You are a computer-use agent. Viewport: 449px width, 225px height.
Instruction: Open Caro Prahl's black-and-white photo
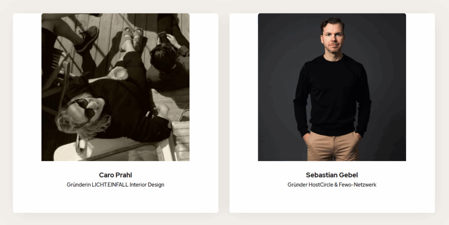(x=115, y=87)
